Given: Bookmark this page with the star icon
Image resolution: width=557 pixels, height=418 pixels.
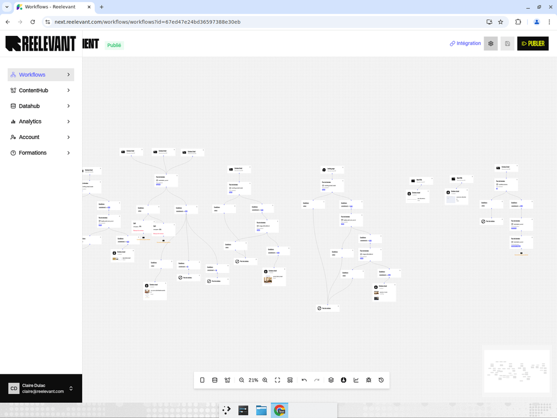Looking at the screenshot, I should (x=500, y=22).
